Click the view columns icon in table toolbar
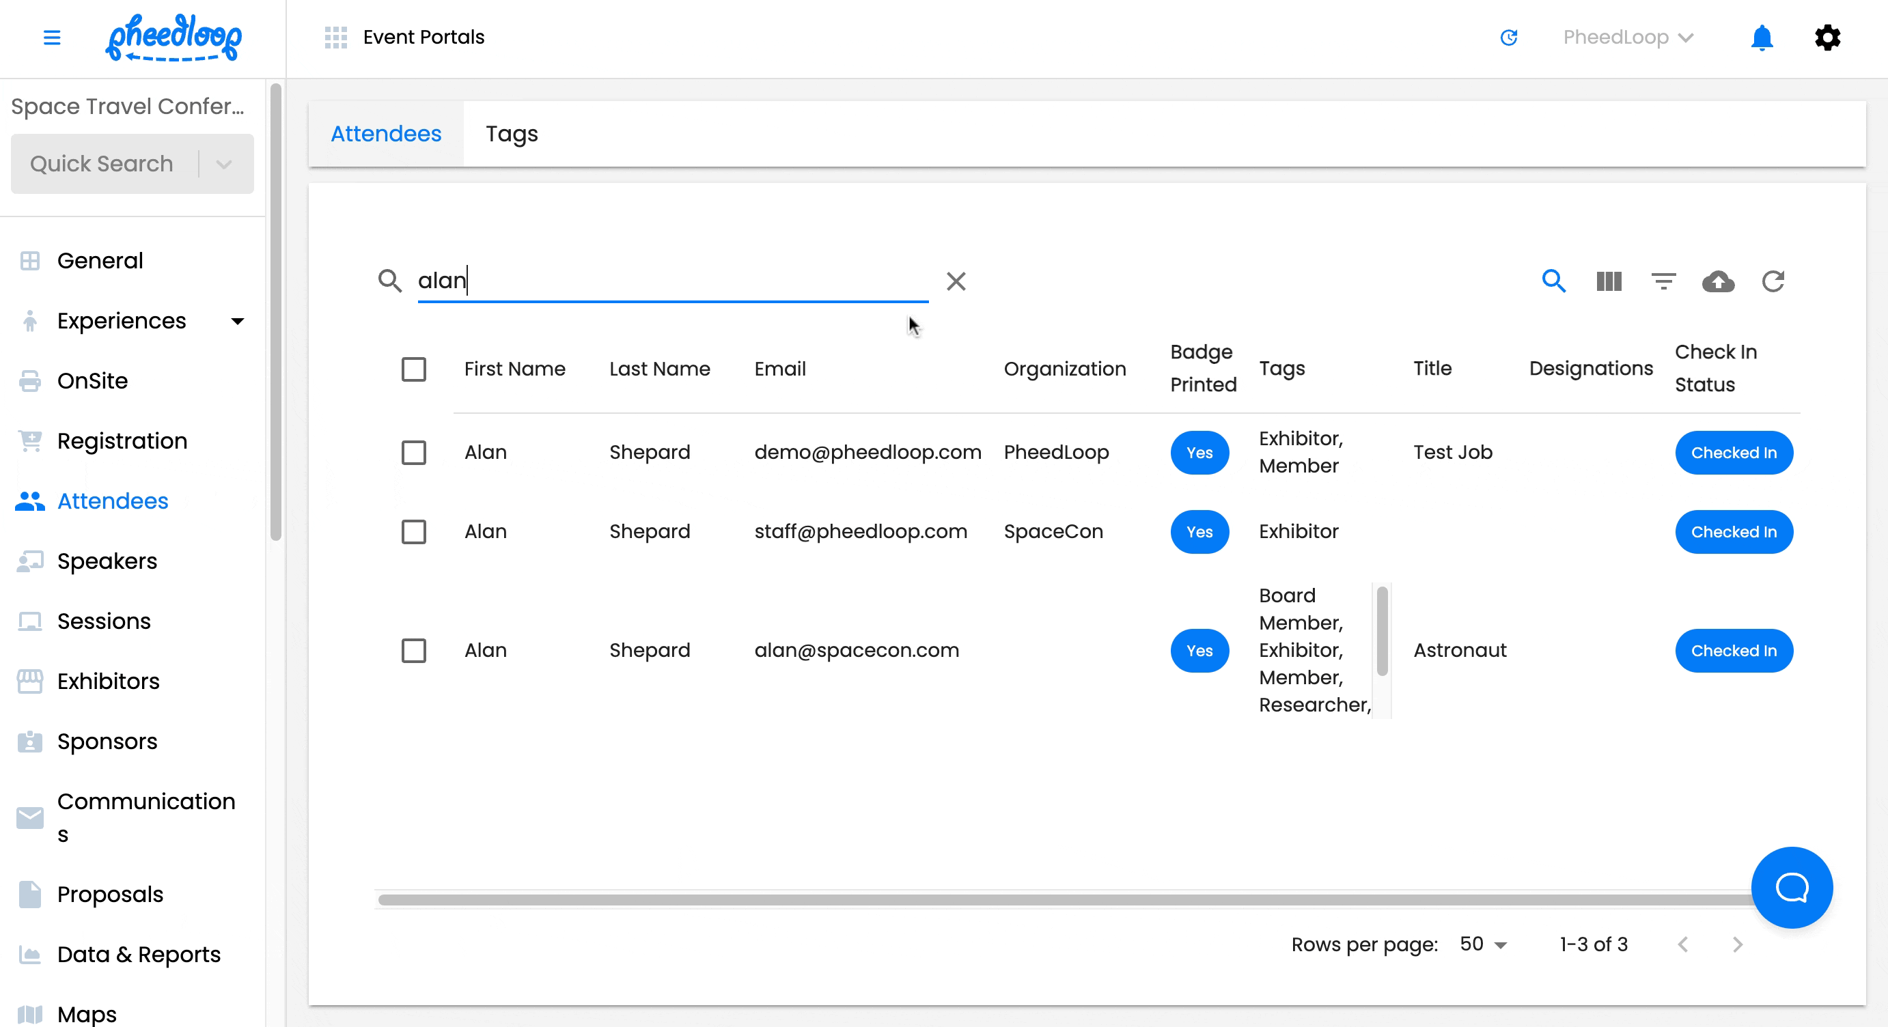The height and width of the screenshot is (1027, 1888). (x=1609, y=281)
